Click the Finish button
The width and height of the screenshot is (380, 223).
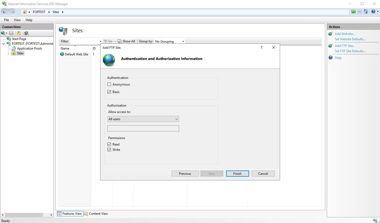[x=237, y=174]
